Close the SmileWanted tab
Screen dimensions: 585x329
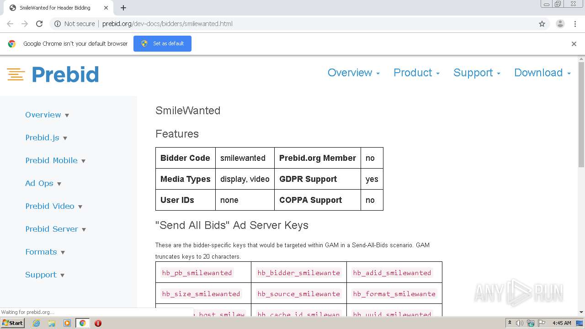click(106, 8)
